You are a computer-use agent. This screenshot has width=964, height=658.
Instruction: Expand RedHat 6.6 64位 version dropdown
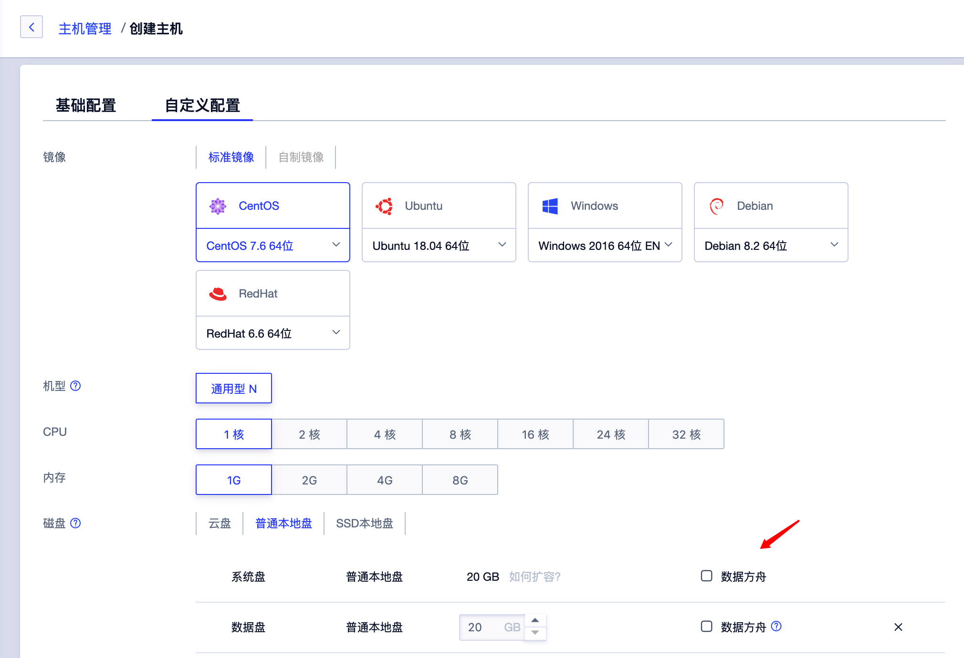pyautogui.click(x=273, y=333)
